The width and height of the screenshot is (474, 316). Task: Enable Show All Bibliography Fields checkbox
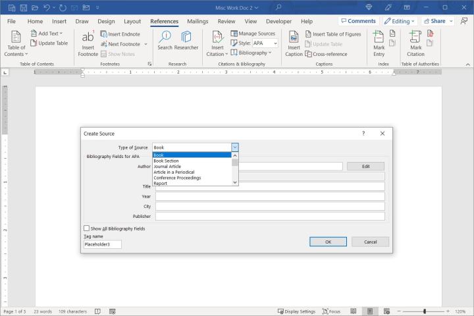[87, 228]
